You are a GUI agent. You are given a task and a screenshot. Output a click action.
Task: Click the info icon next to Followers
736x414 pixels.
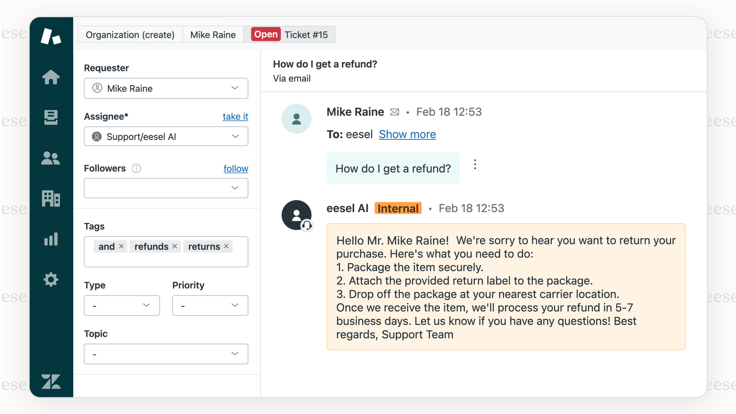click(136, 168)
